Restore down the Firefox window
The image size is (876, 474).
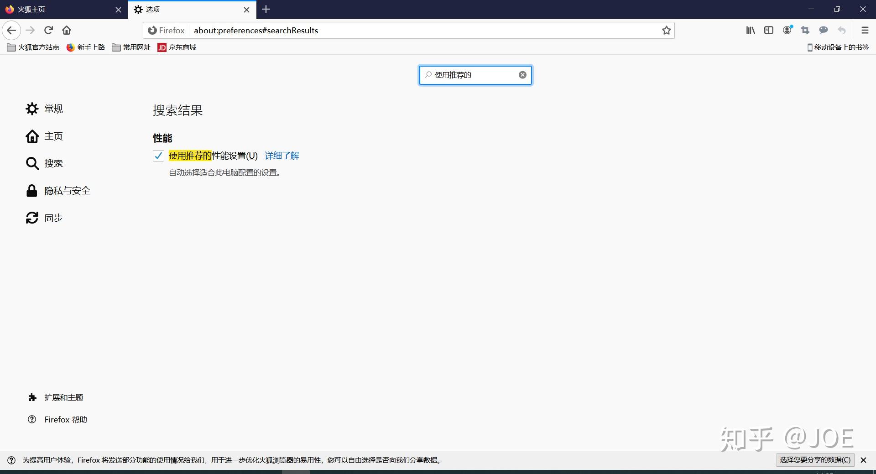coord(837,9)
